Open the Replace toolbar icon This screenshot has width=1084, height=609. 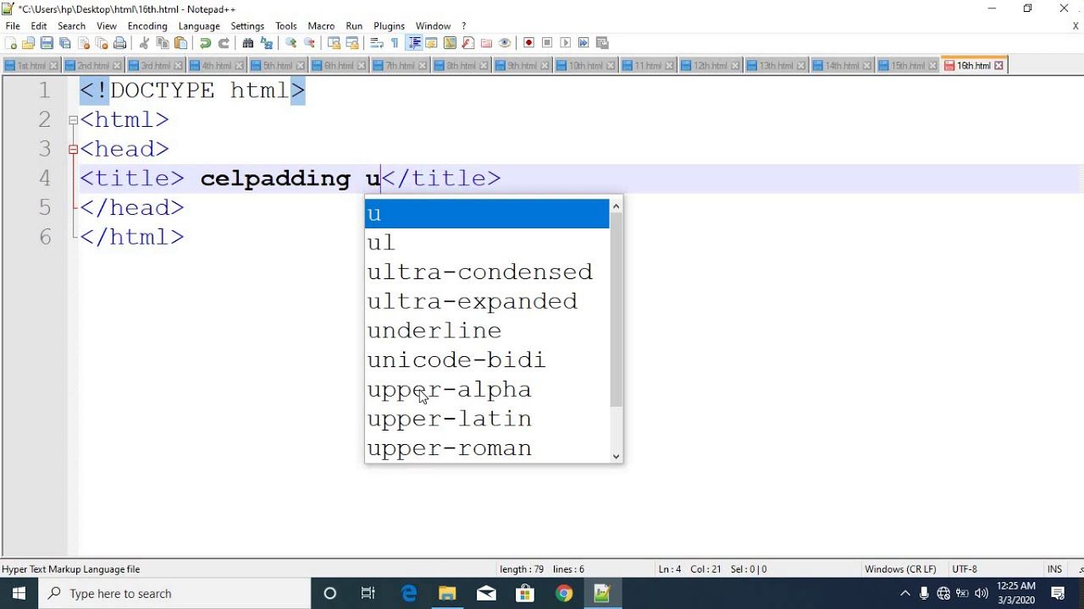pos(267,43)
